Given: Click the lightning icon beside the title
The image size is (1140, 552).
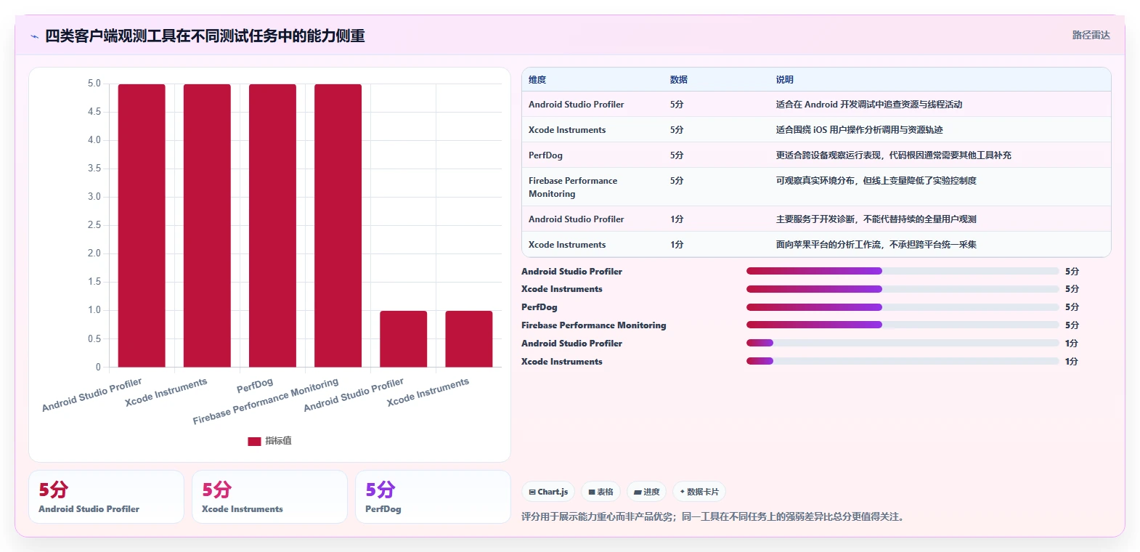Looking at the screenshot, I should point(34,36).
